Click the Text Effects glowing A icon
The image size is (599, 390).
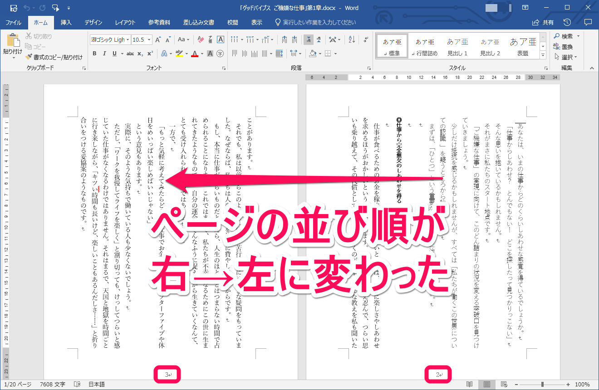coord(164,54)
